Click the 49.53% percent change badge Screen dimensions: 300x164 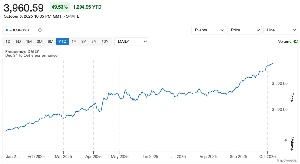tap(60, 7)
